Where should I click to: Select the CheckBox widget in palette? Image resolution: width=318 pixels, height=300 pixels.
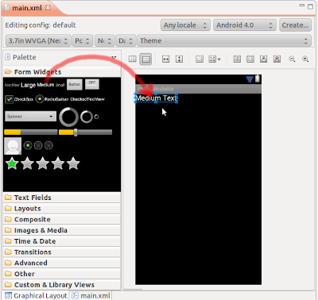(x=19, y=99)
